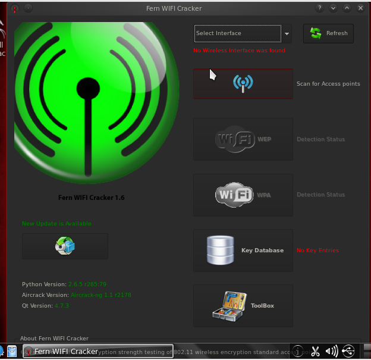Image resolution: width=371 pixels, height=360 pixels.
Task: Maximize the window with the up chevron
Action: coord(347,8)
